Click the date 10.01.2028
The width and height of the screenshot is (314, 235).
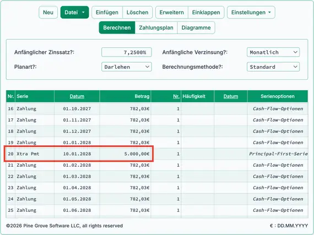click(77, 154)
